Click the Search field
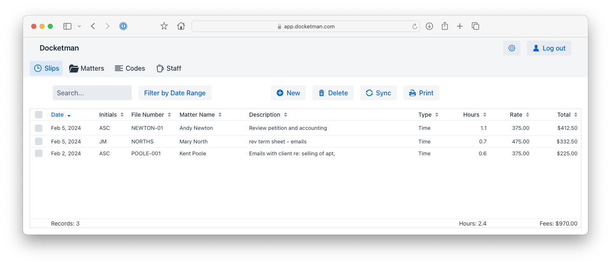This screenshot has height=265, width=611. [x=92, y=93]
